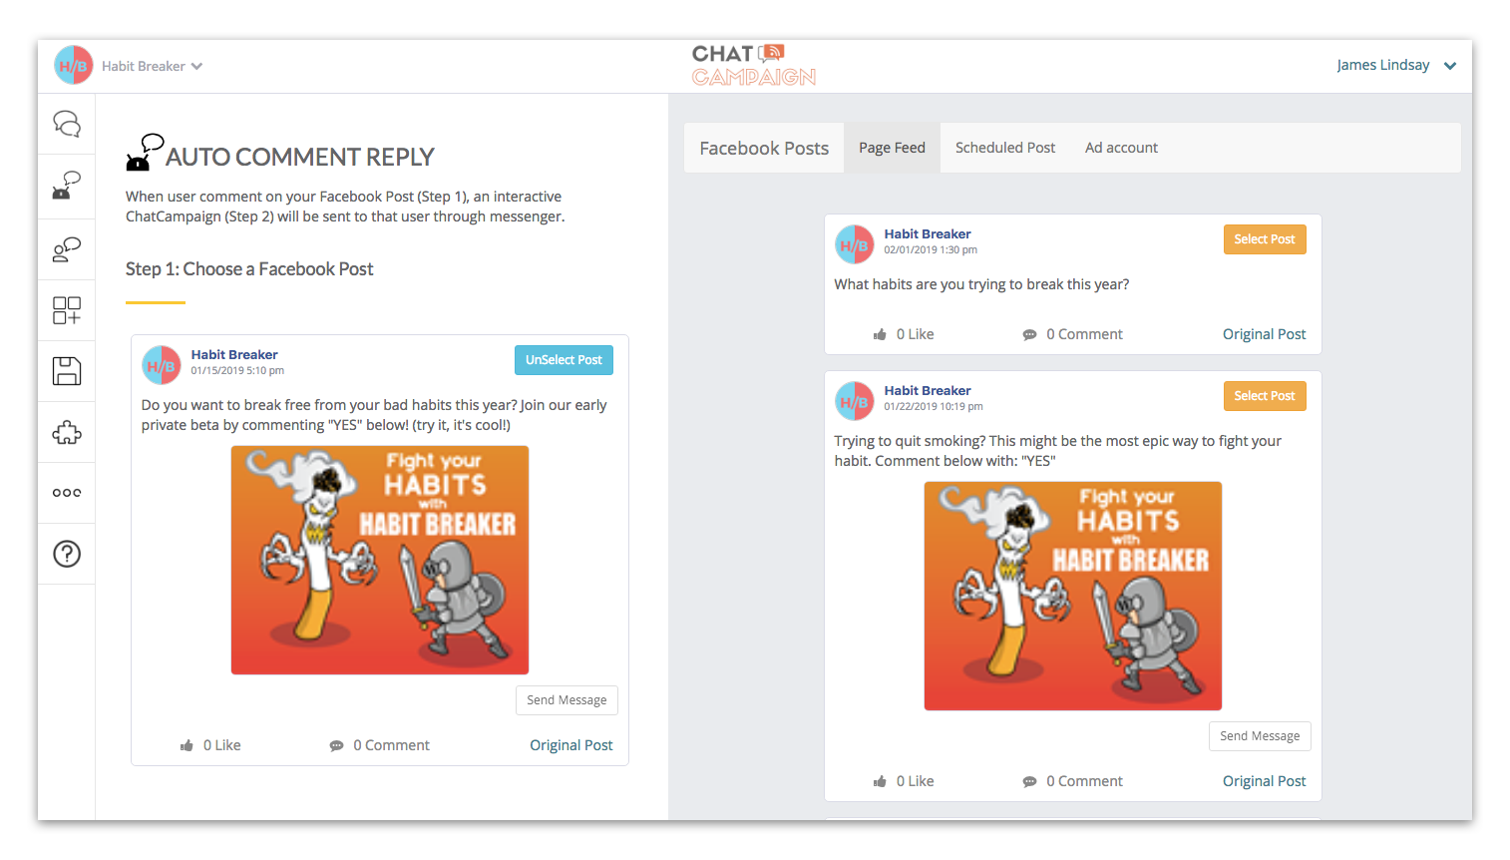
Task: Click the Habit Breaker H/B logo in header
Action: [x=74, y=66]
